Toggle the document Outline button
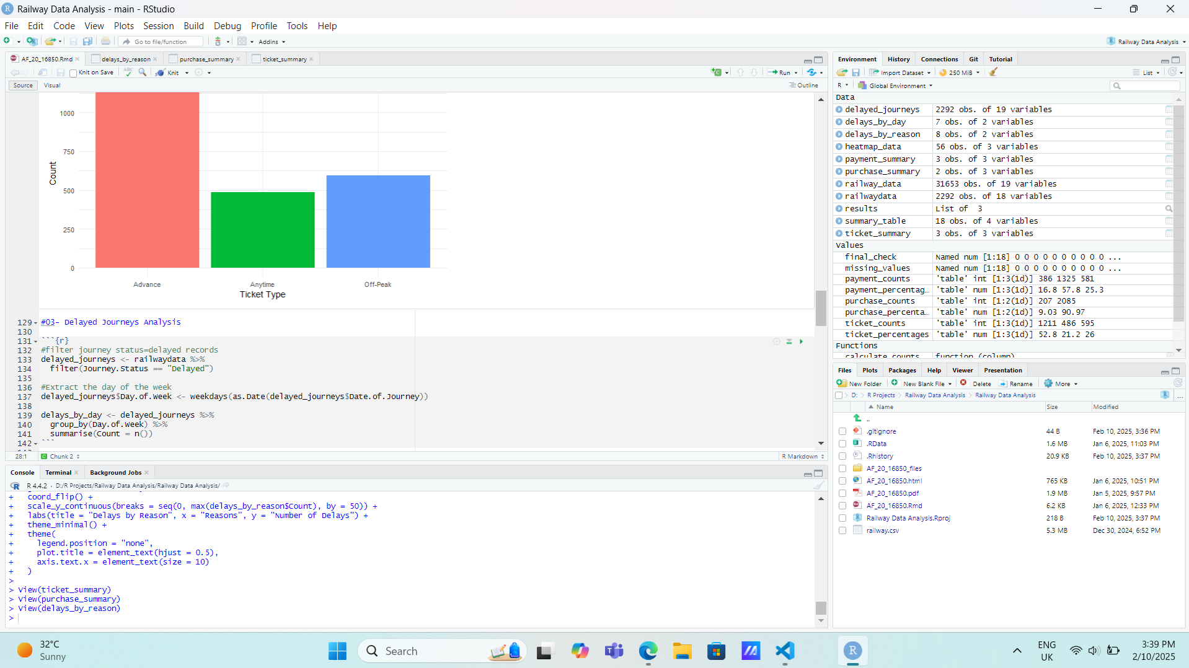The height and width of the screenshot is (668, 1189). click(803, 86)
